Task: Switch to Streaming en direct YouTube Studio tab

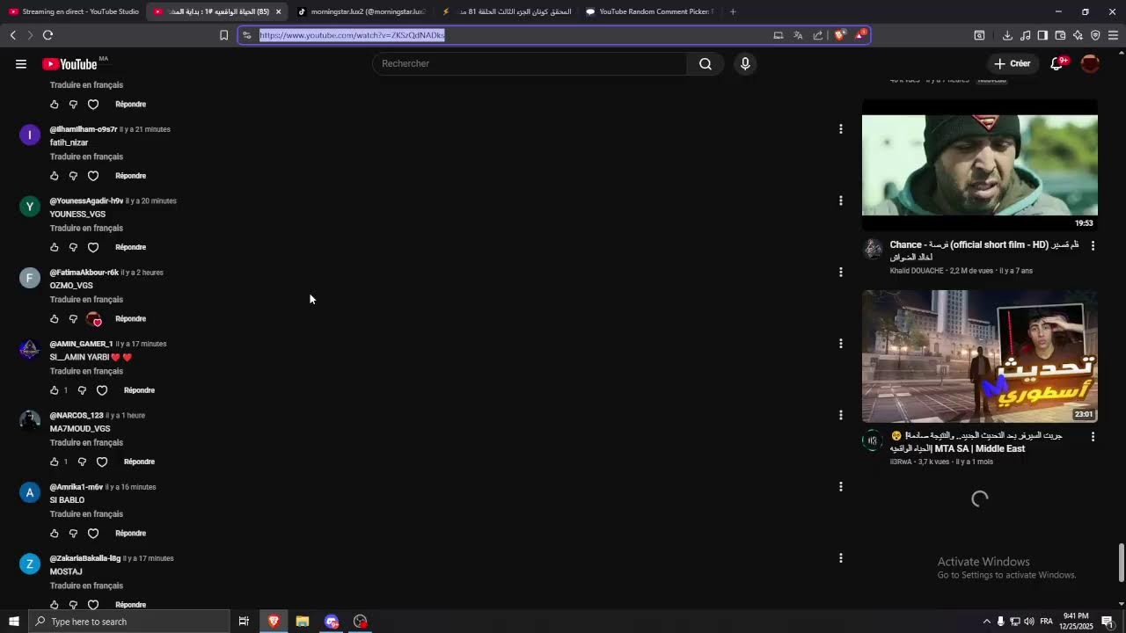Action: pyautogui.click(x=74, y=11)
